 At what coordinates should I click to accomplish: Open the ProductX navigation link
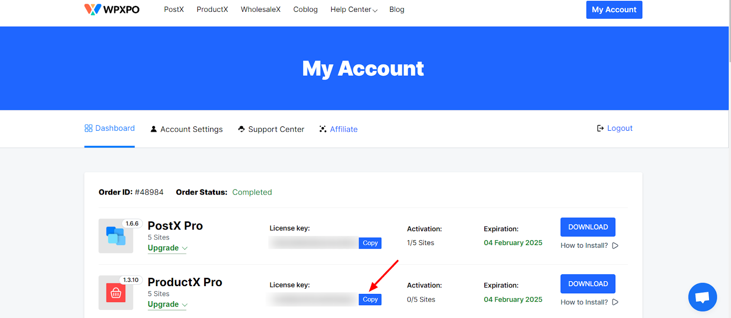tap(212, 10)
